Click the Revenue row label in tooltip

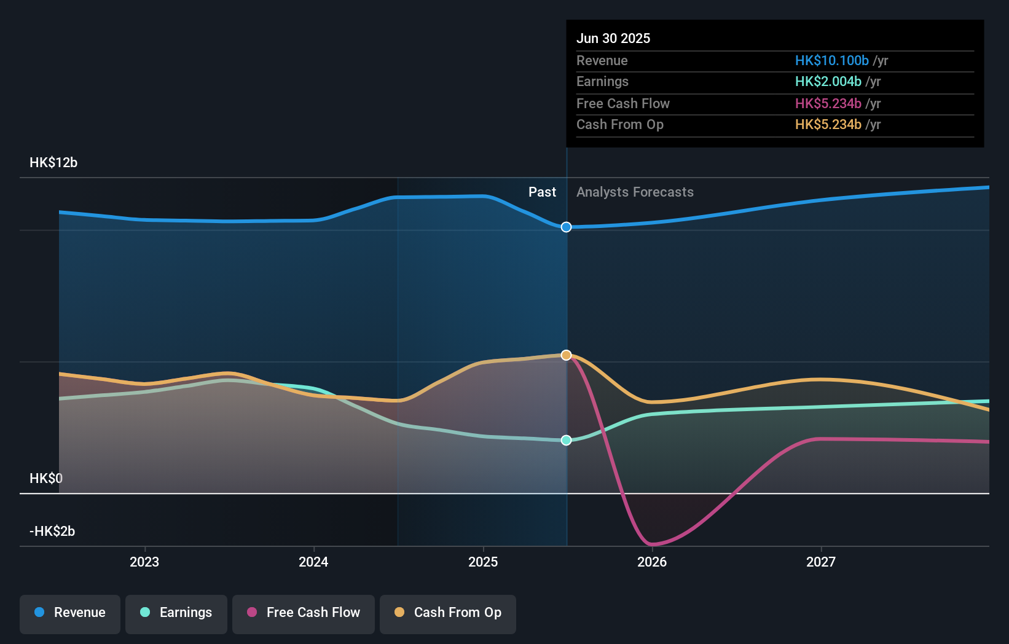pyautogui.click(x=602, y=60)
